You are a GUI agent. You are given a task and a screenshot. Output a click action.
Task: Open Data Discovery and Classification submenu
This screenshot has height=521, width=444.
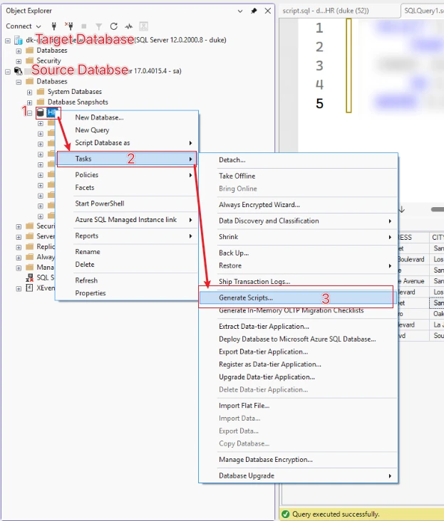pyautogui.click(x=298, y=221)
